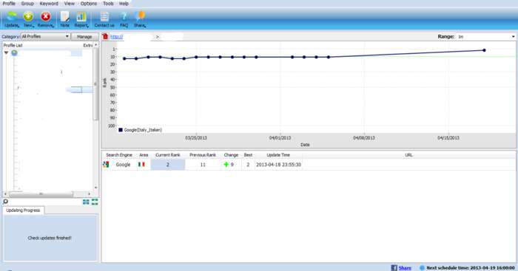Screen dimensions: 518x271
Task: Open the Tools menu
Action: point(108,3)
